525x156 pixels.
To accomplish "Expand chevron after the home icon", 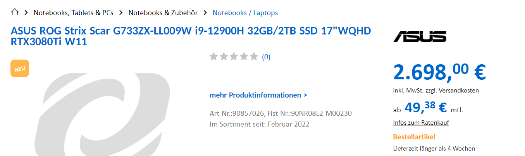I will coord(26,13).
